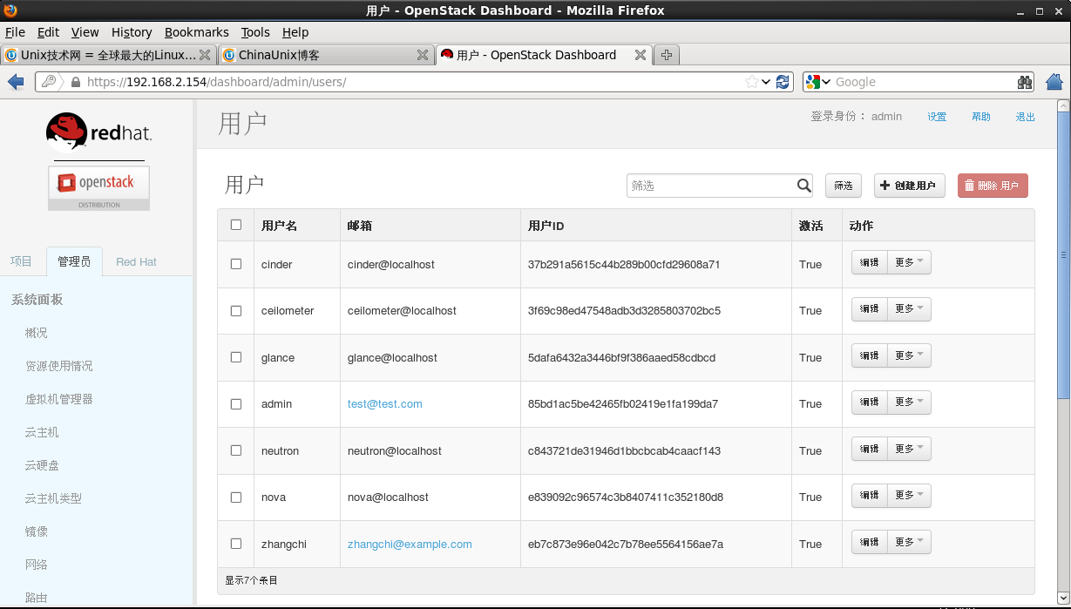
Task: Click the 创建用户 button
Action: [x=909, y=186]
